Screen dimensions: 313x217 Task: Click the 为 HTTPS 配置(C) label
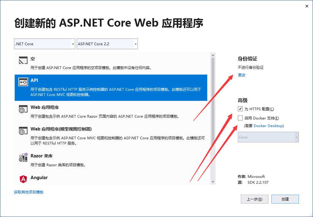coord(259,109)
